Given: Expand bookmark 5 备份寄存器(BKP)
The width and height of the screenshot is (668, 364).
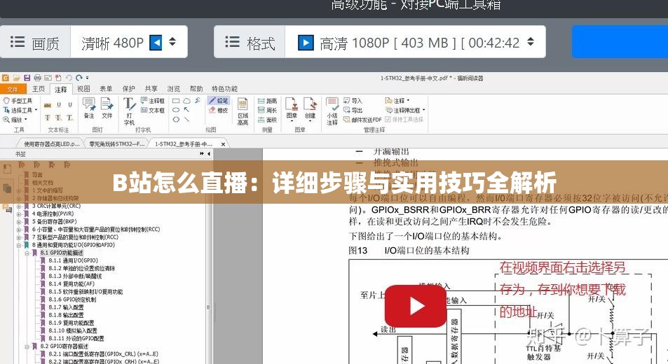Looking at the screenshot, I should pyautogui.click(x=19, y=222).
